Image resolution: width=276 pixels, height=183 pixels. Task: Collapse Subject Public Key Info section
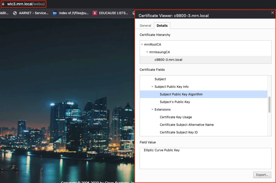[x=152, y=87]
